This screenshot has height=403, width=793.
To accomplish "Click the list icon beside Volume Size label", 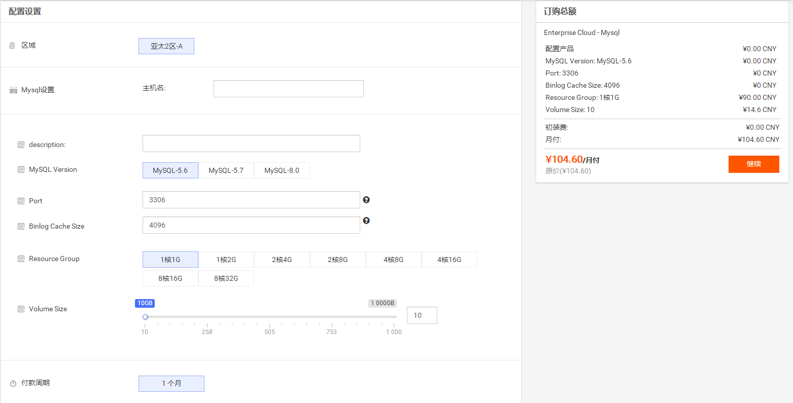I will coord(21,309).
